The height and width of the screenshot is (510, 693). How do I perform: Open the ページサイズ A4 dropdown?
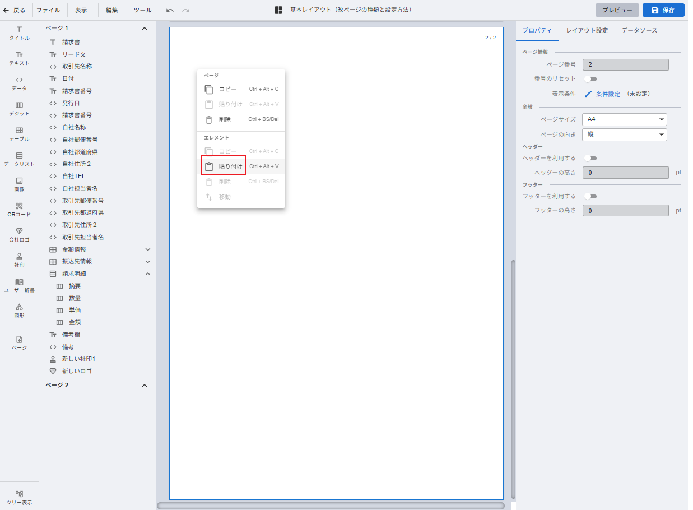tap(624, 119)
